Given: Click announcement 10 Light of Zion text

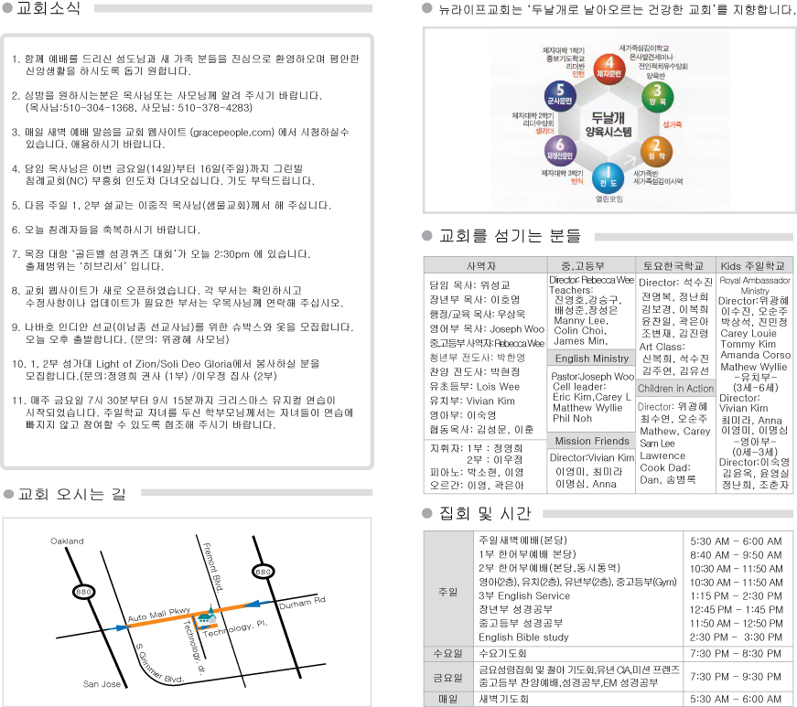Looking at the screenshot, I should click(166, 370).
